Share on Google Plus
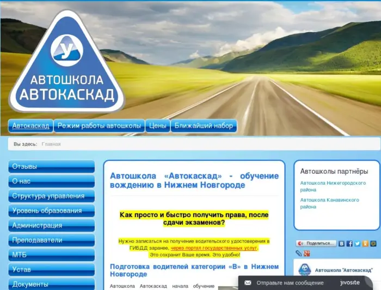Screen dimensions: 381x290 click(307, 253)
